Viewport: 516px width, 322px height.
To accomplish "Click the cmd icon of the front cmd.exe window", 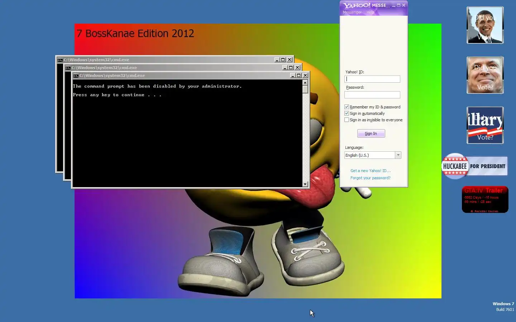I will pos(76,75).
